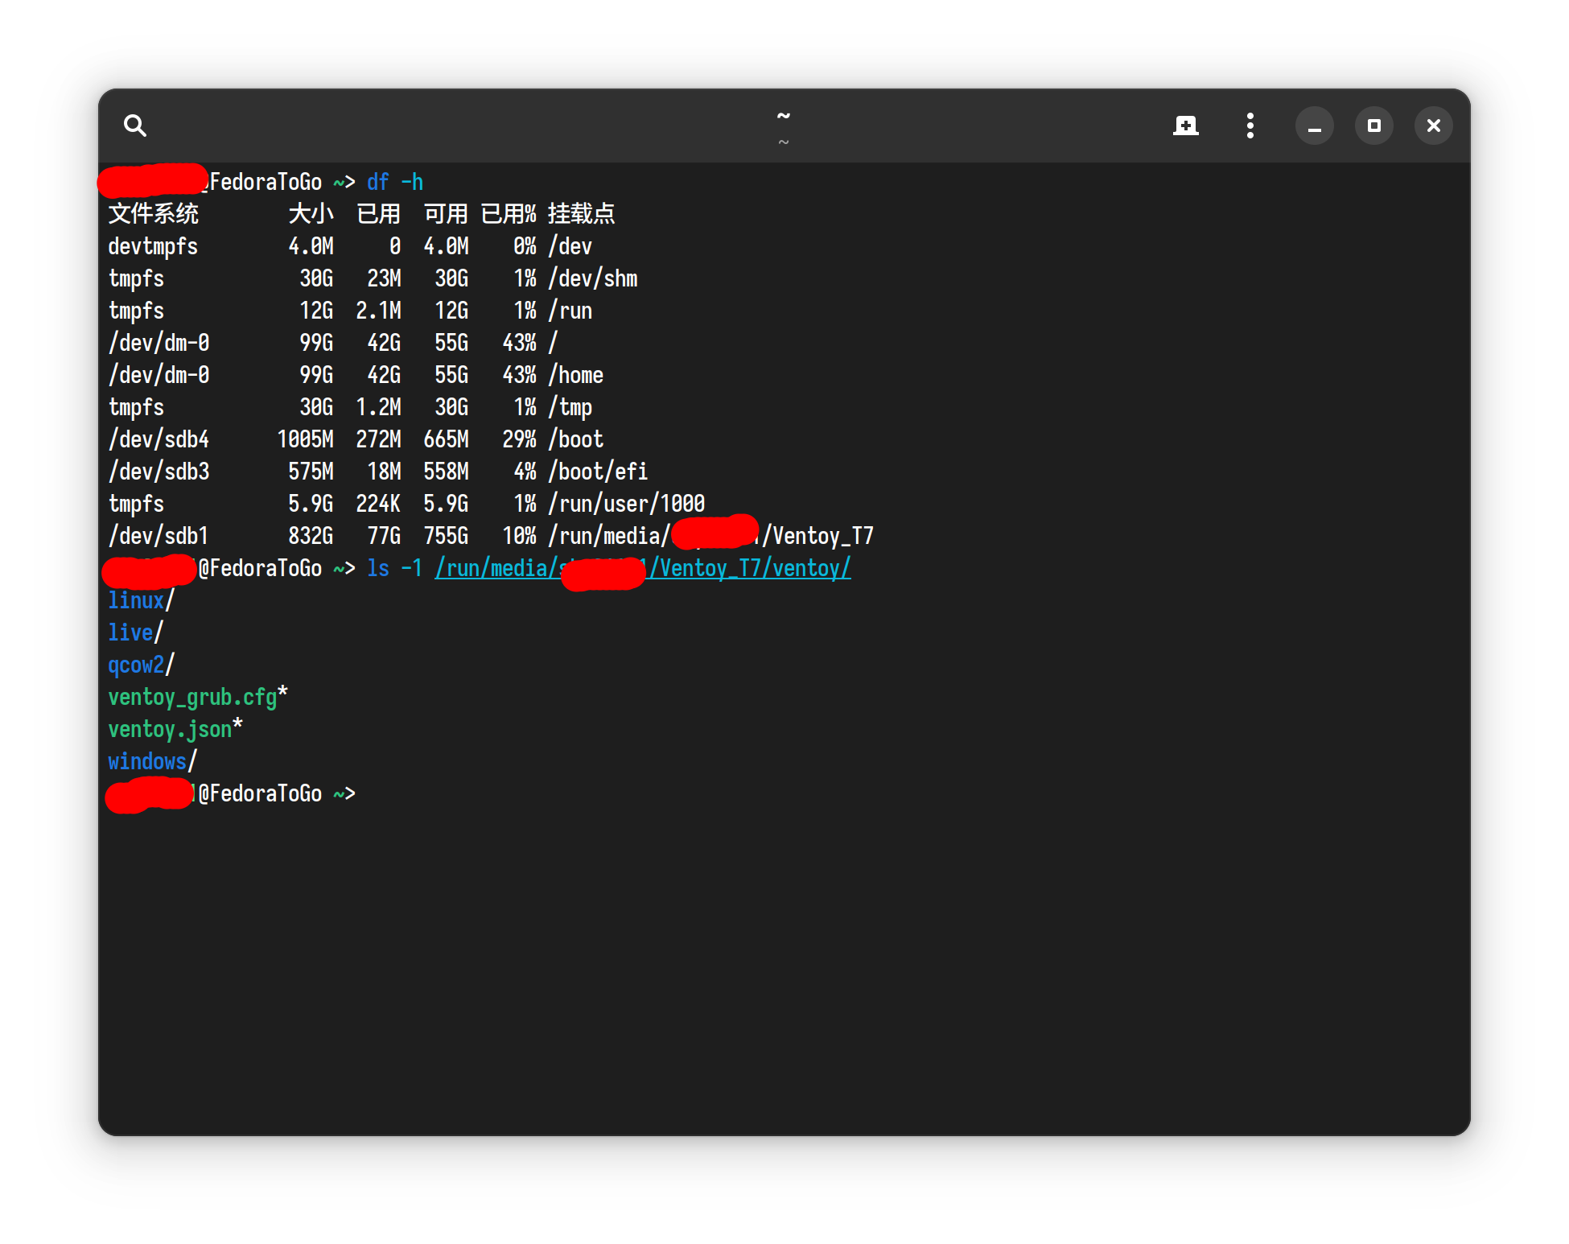Screen dimensions: 1569x1244
Task: Click the /boot/efi mount point
Action: (597, 472)
